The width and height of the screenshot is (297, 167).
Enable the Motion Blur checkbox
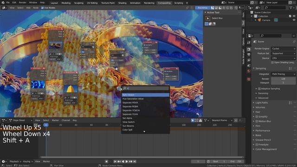coord(257,122)
